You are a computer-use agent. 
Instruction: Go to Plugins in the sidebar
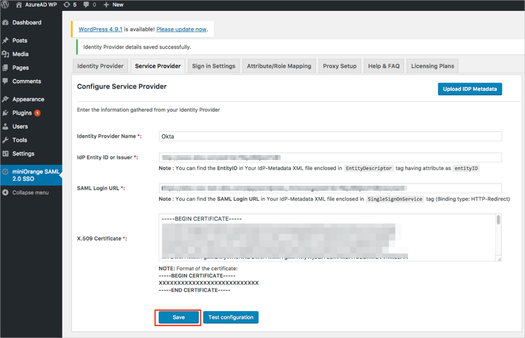[22, 113]
